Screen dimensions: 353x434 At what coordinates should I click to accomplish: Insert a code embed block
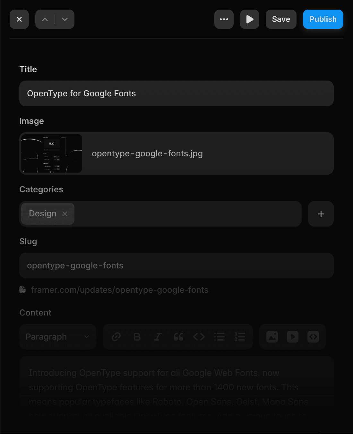313,337
